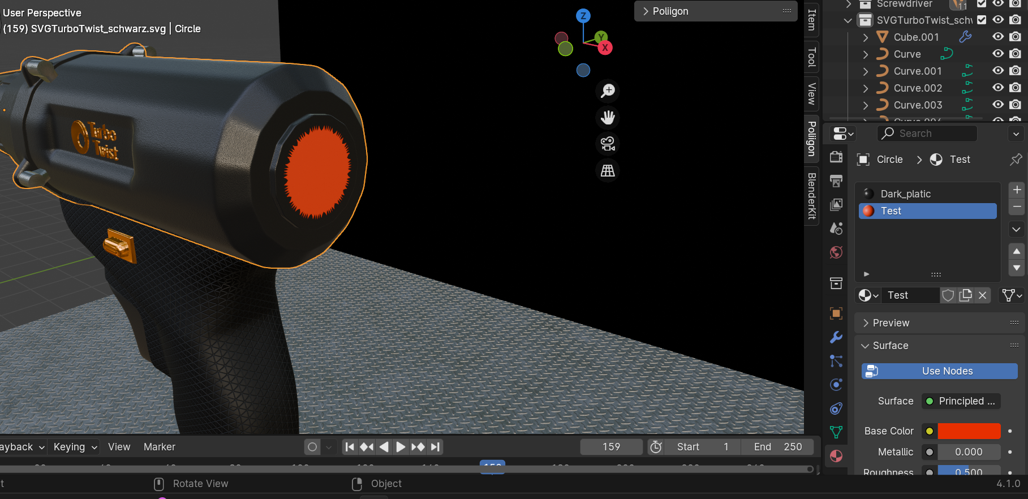Open the BlenderKit sidebar tab
Viewport: 1028px width, 499px height.
click(x=812, y=196)
